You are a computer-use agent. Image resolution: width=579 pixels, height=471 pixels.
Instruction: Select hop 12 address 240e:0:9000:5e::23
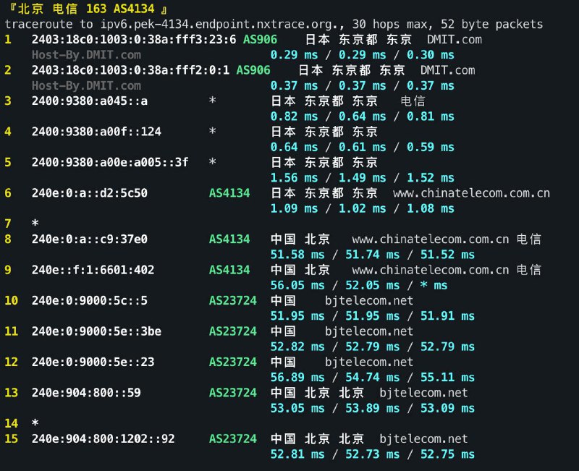tap(93, 362)
